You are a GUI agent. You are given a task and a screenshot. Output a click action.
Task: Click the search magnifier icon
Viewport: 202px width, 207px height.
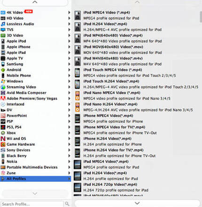(x=67, y=204)
